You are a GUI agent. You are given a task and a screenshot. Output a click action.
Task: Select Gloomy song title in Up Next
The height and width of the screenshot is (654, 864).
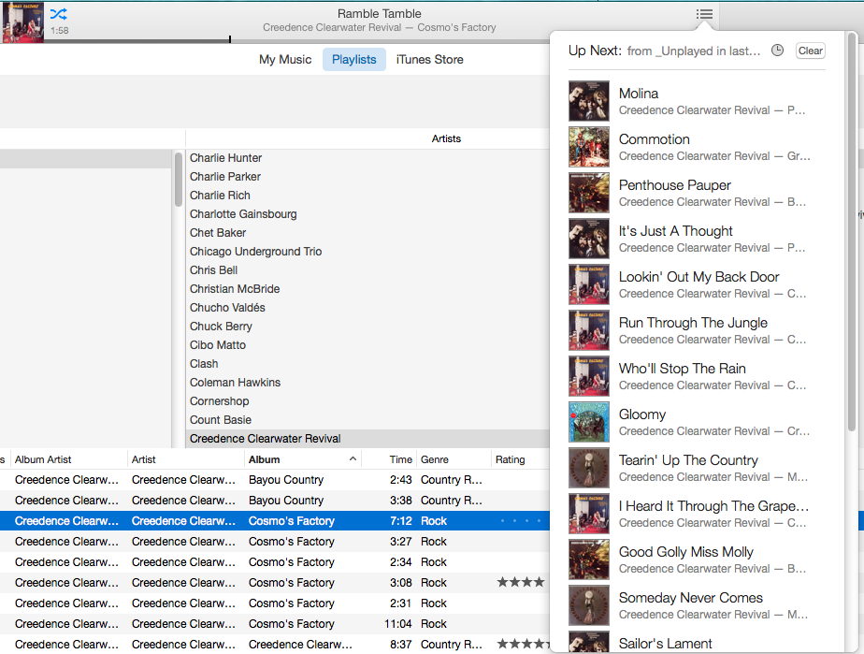(642, 414)
